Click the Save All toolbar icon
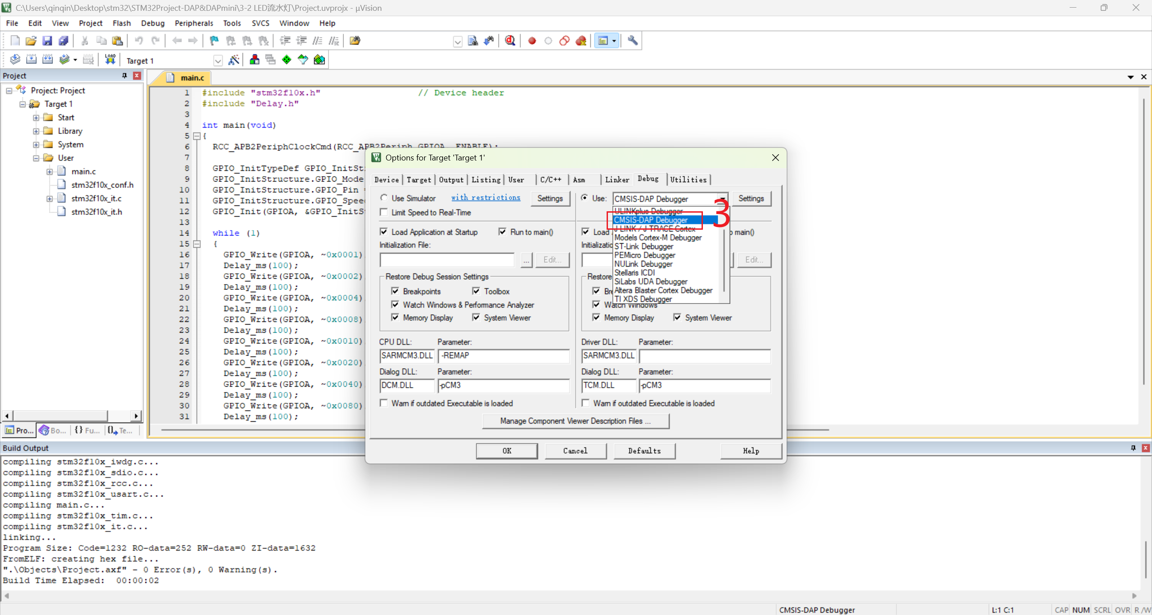Screen dimensions: 1152x615 (x=63, y=41)
